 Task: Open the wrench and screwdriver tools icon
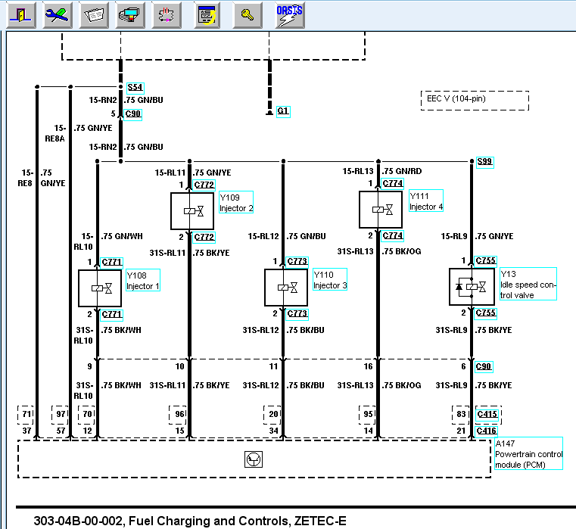click(x=58, y=15)
